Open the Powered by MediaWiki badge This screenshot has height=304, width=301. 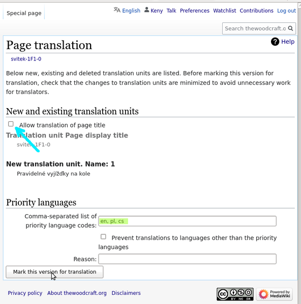[274, 294]
